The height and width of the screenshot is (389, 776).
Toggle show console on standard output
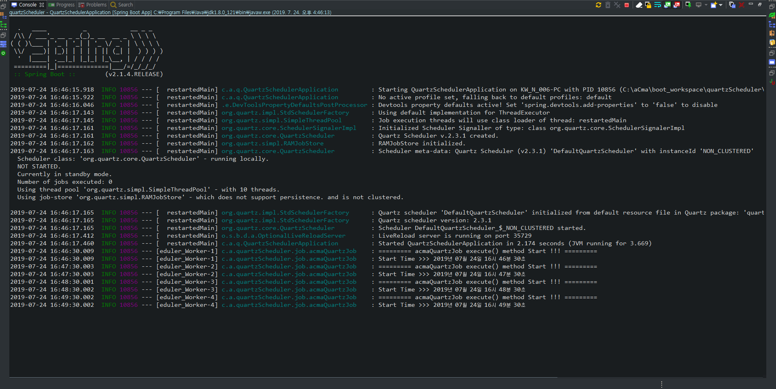click(x=667, y=5)
